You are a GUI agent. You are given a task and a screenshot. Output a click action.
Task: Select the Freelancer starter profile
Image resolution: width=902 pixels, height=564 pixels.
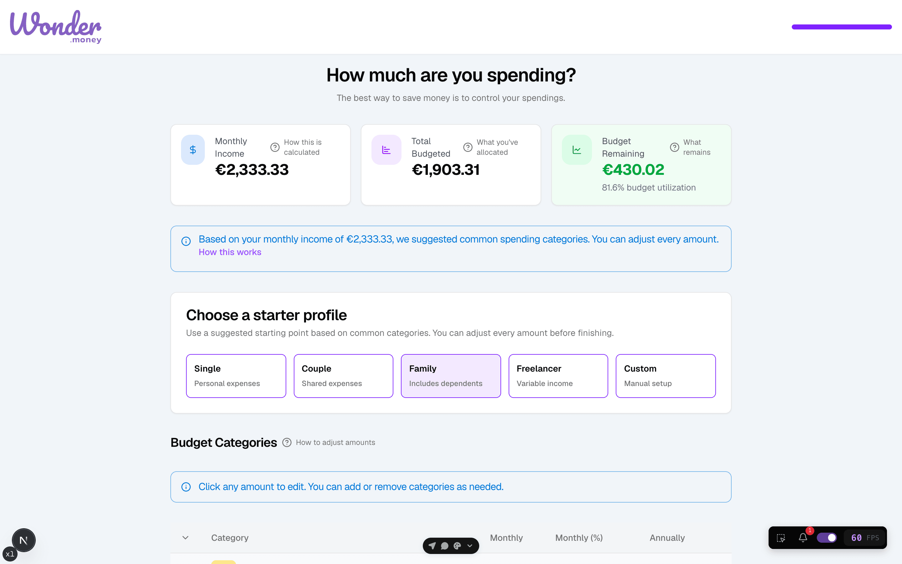point(558,376)
